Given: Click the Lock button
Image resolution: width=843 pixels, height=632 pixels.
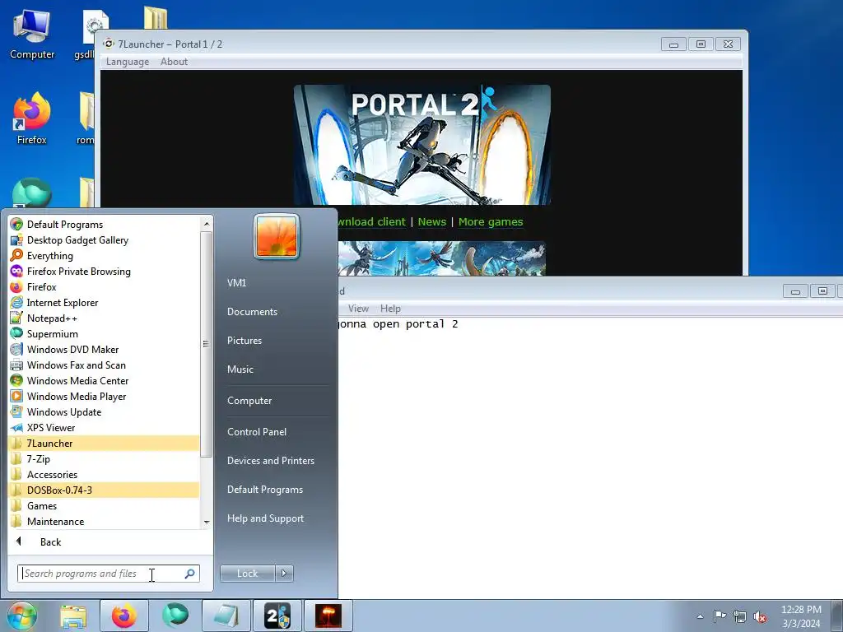Looking at the screenshot, I should 247,574.
